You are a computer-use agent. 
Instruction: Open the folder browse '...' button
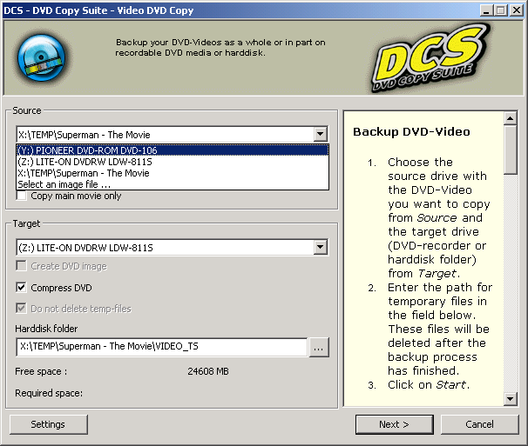[x=319, y=348]
